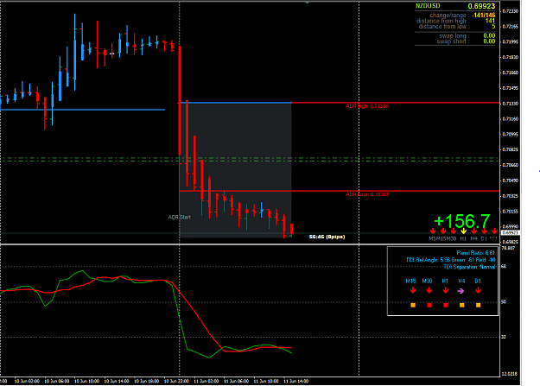The image size is (540, 386).
Task: Click the H4 label in TDI panel
Action: click(461, 281)
